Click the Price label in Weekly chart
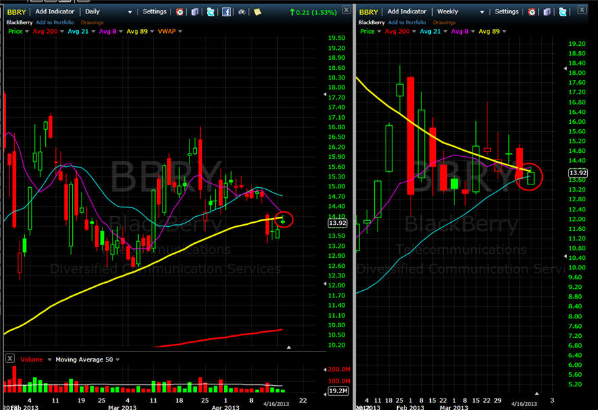 click(367, 32)
